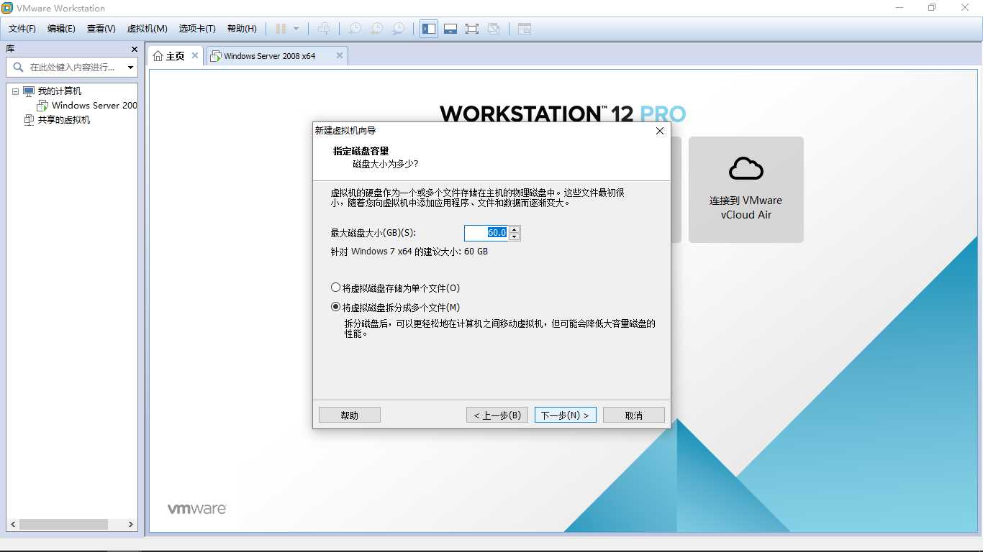This screenshot has width=983, height=552.
Task: Click the console view toolbar icon
Action: [525, 29]
